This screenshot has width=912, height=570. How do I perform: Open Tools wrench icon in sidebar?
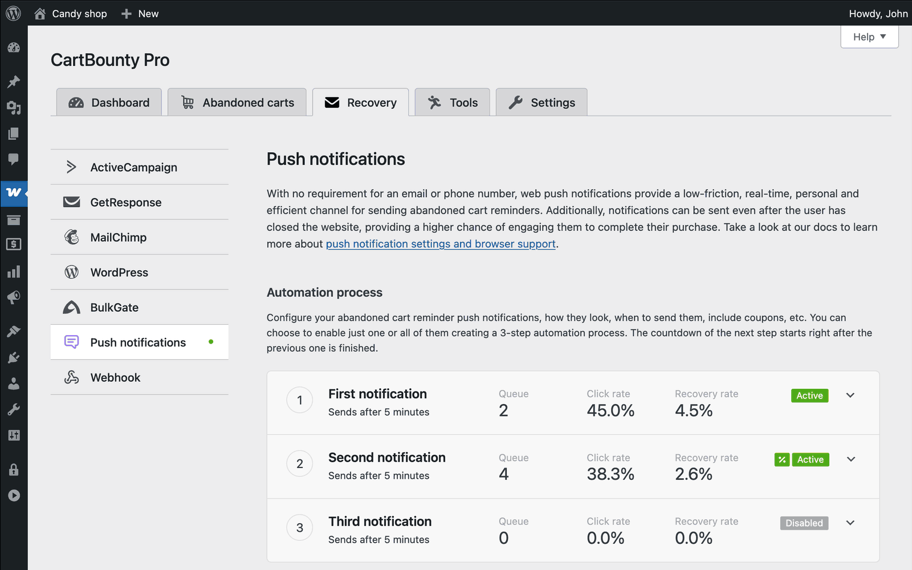[14, 409]
